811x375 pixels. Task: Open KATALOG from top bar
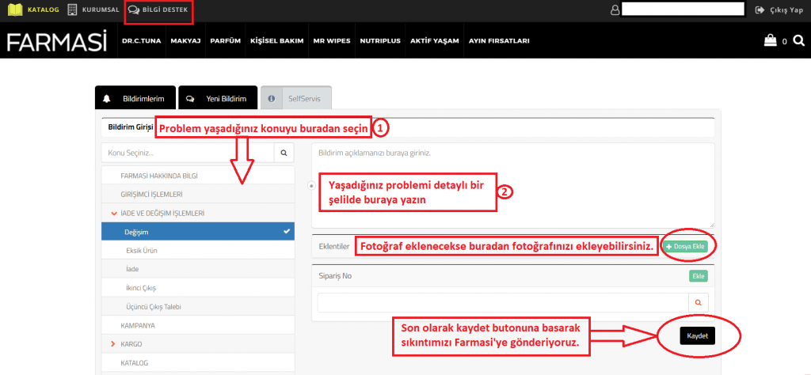pyautogui.click(x=33, y=9)
